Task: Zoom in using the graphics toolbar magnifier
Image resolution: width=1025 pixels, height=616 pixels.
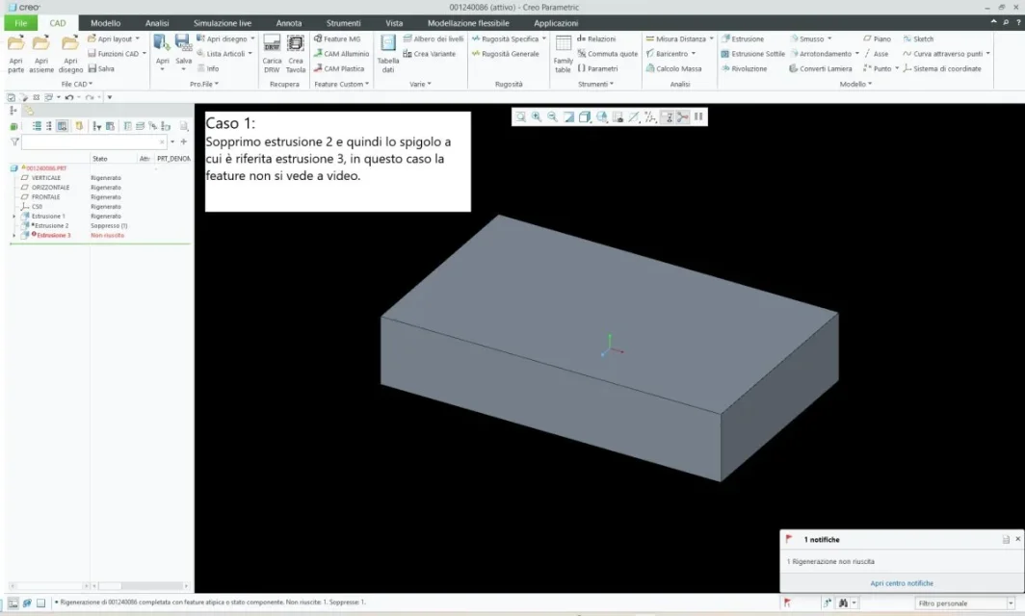Action: pos(537,116)
